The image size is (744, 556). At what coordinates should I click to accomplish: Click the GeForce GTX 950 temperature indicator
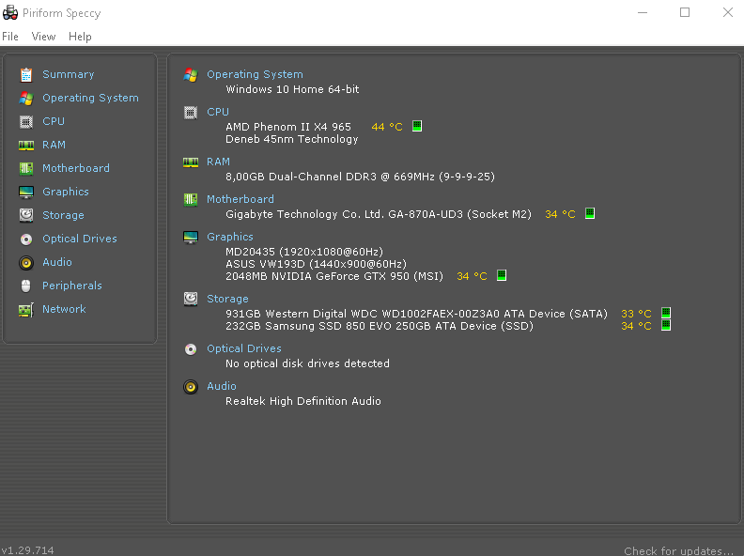(502, 275)
